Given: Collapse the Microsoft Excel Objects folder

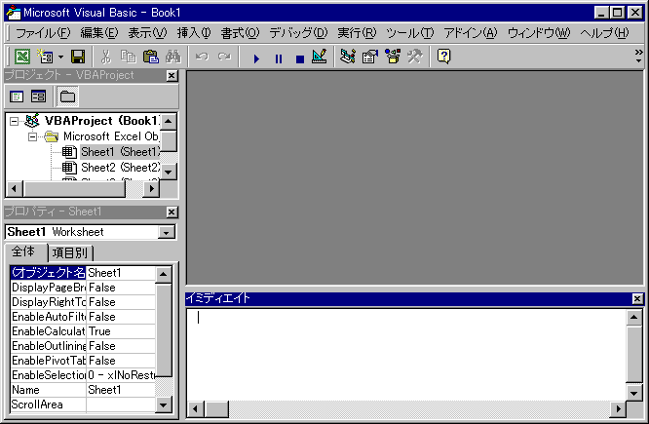Looking at the screenshot, I should point(32,136).
